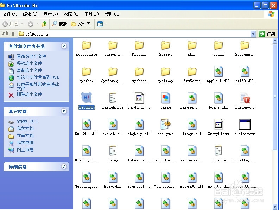Screen dimensions: 279x210
Task: Open the Back button history dropdown
Action: coord(22,24)
